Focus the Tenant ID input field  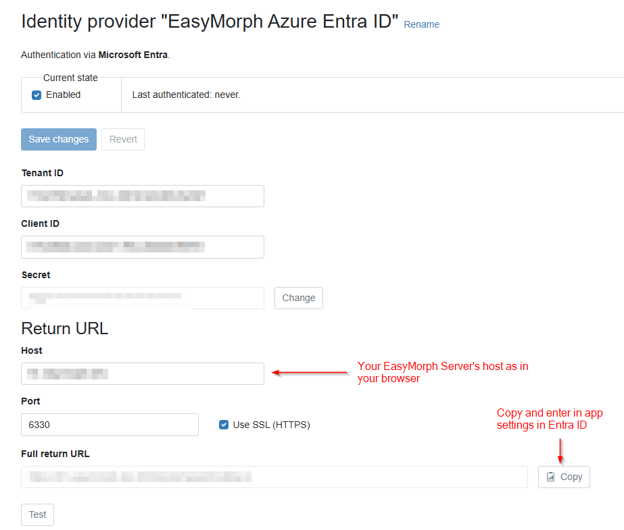click(143, 196)
